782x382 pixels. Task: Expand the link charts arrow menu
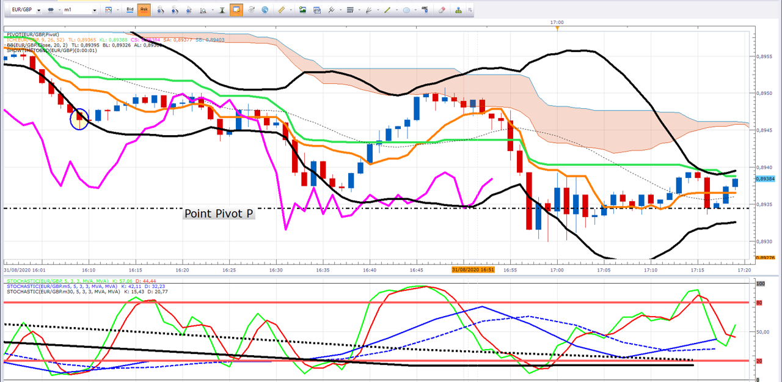coord(59,10)
